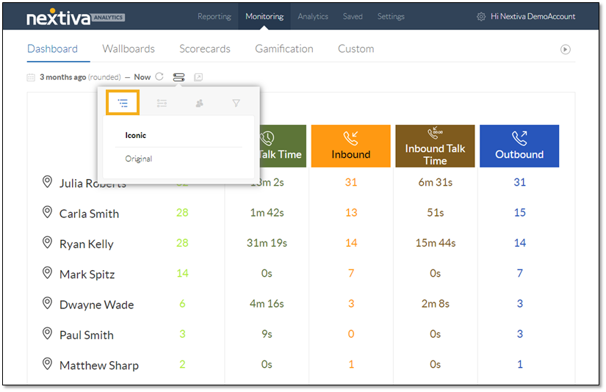The width and height of the screenshot is (606, 392).
Task: Click Ryan Kelly talk time 31m 19s
Action: (x=267, y=243)
